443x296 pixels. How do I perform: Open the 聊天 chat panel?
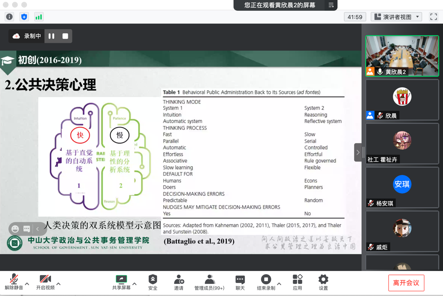pyautogui.click(x=240, y=282)
